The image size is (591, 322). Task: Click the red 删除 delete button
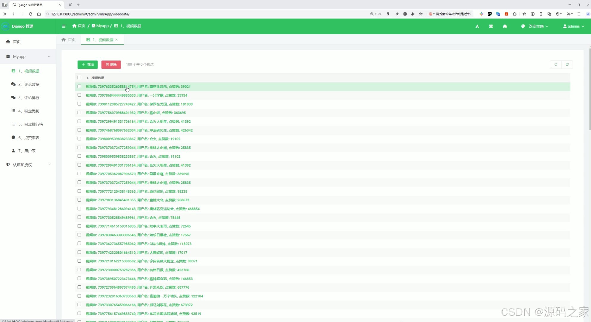111,64
